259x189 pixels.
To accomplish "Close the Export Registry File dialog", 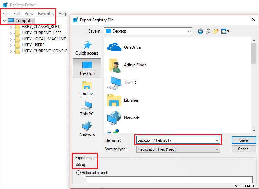I will tap(254, 20).
